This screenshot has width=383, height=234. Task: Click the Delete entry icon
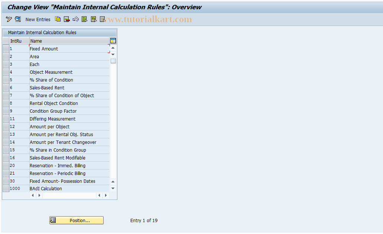pos(67,19)
